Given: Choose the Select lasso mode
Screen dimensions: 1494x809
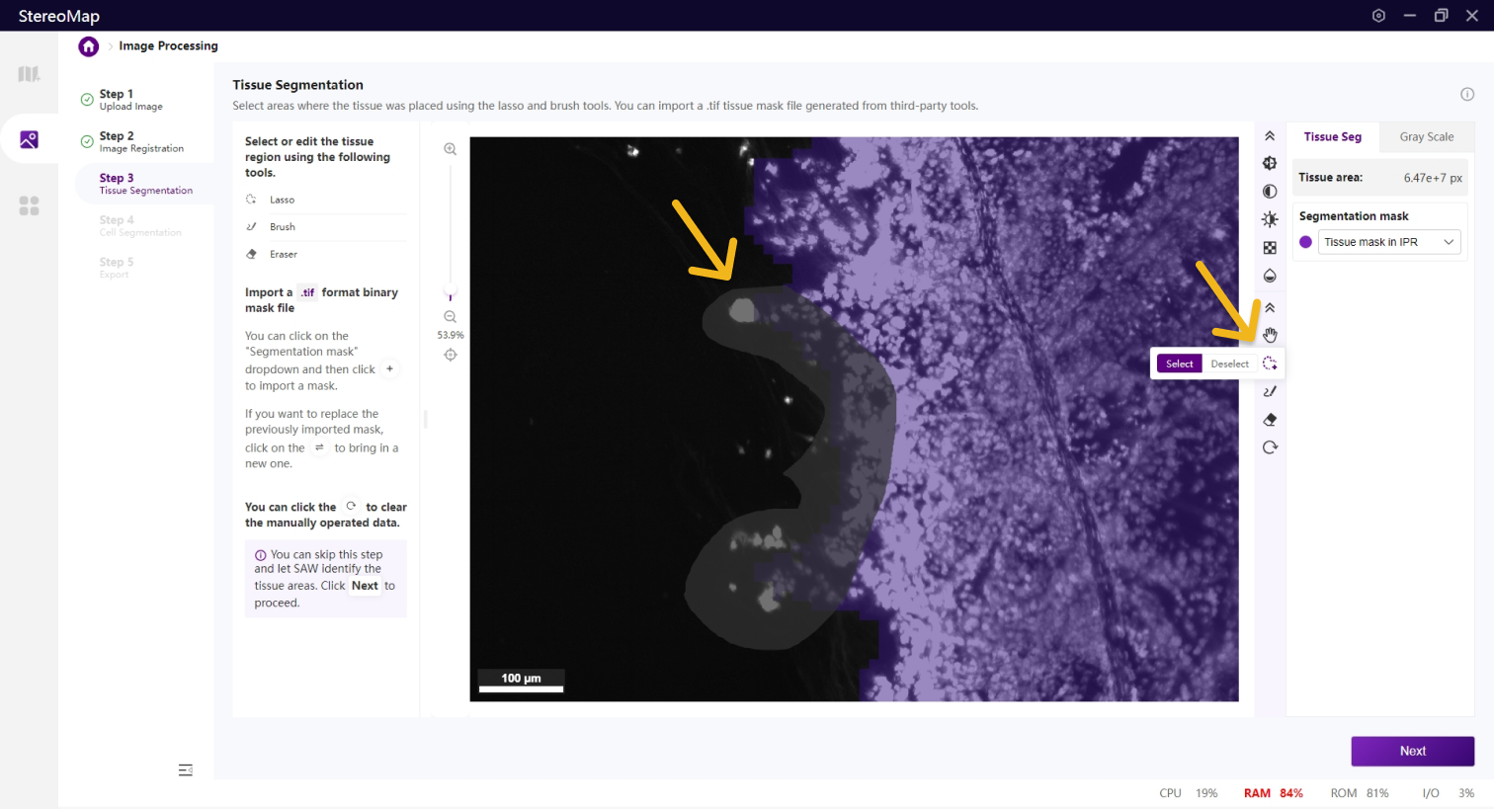Looking at the screenshot, I should 1179,364.
